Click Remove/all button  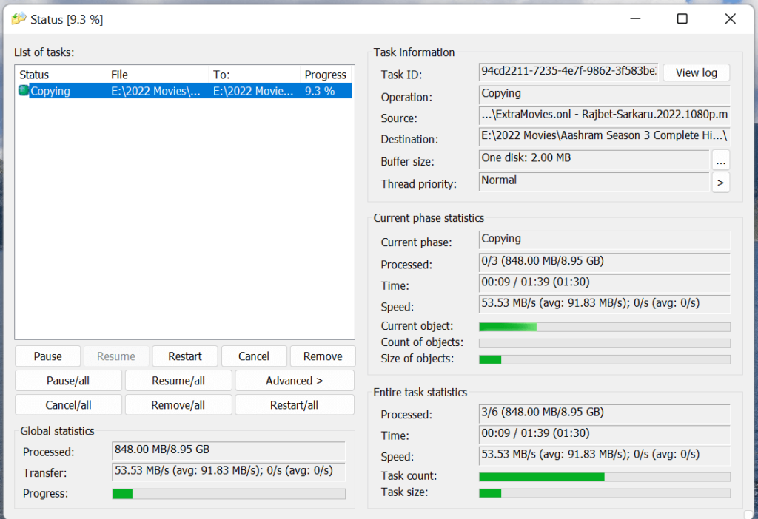point(178,405)
